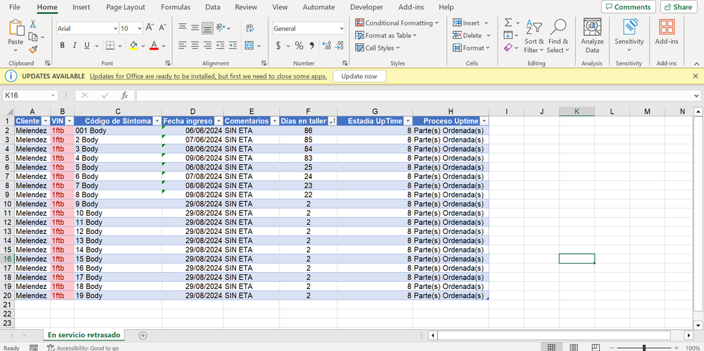Increase font size with larger A icon
This screenshot has height=351, width=704.
(150, 27)
